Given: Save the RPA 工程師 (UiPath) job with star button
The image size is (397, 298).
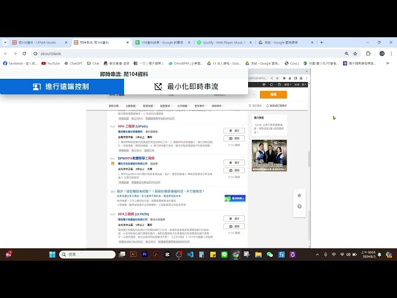Looking at the screenshot, I should (234, 131).
